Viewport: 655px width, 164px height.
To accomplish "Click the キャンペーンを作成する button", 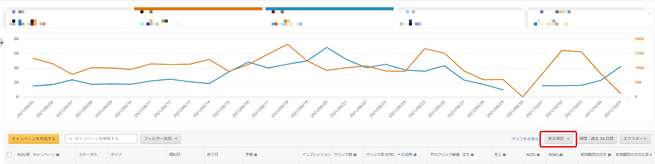I will click(34, 139).
